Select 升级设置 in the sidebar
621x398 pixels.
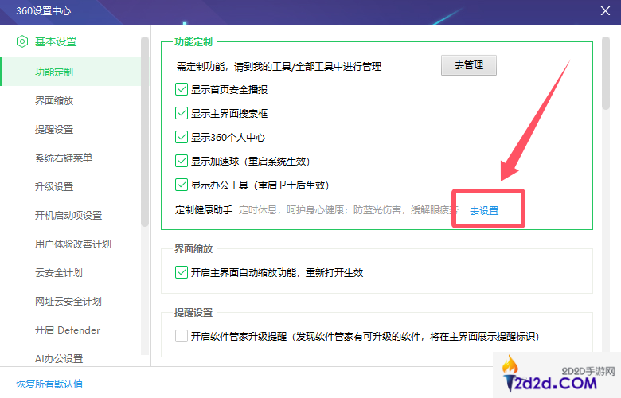54,186
